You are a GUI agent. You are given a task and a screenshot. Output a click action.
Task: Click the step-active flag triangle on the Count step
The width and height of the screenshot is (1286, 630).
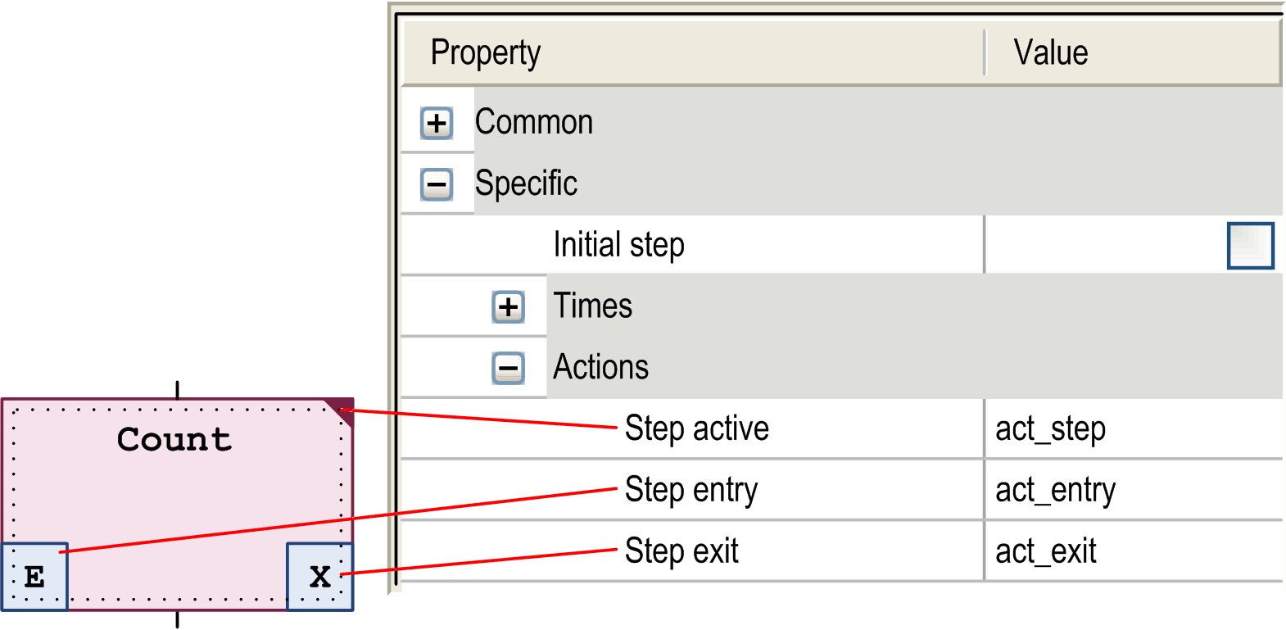coord(341,408)
